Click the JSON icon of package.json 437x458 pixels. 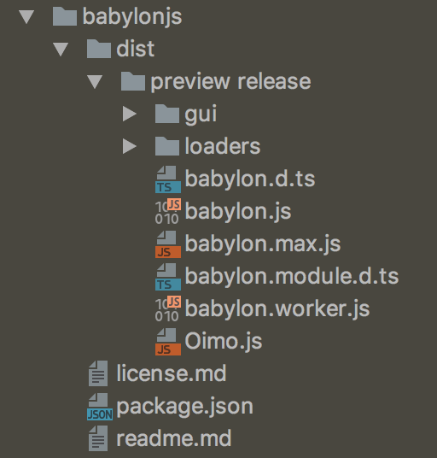click(x=100, y=406)
